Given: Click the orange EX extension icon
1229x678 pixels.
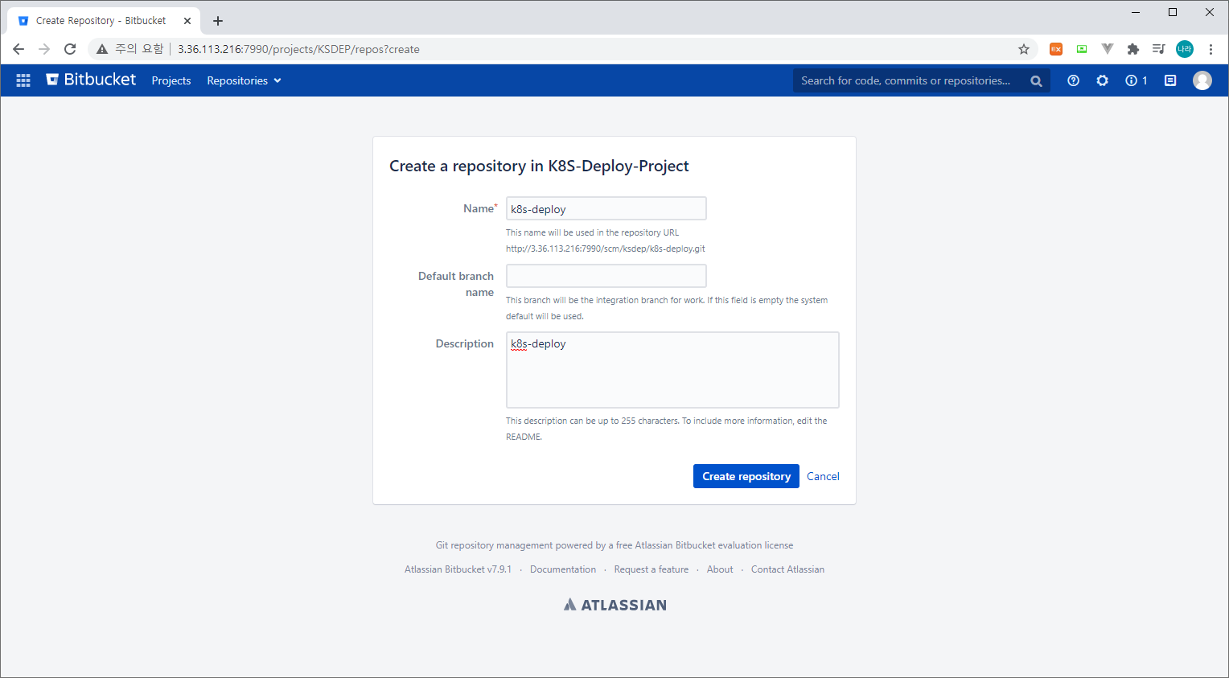Looking at the screenshot, I should 1056,49.
